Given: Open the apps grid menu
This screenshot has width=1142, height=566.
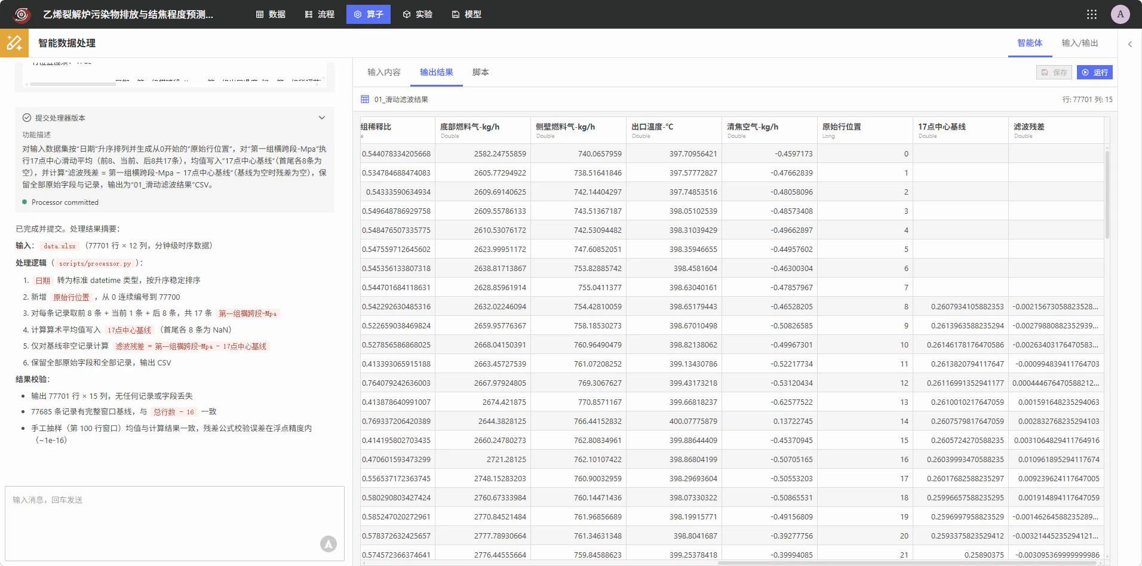Looking at the screenshot, I should click(x=1092, y=14).
